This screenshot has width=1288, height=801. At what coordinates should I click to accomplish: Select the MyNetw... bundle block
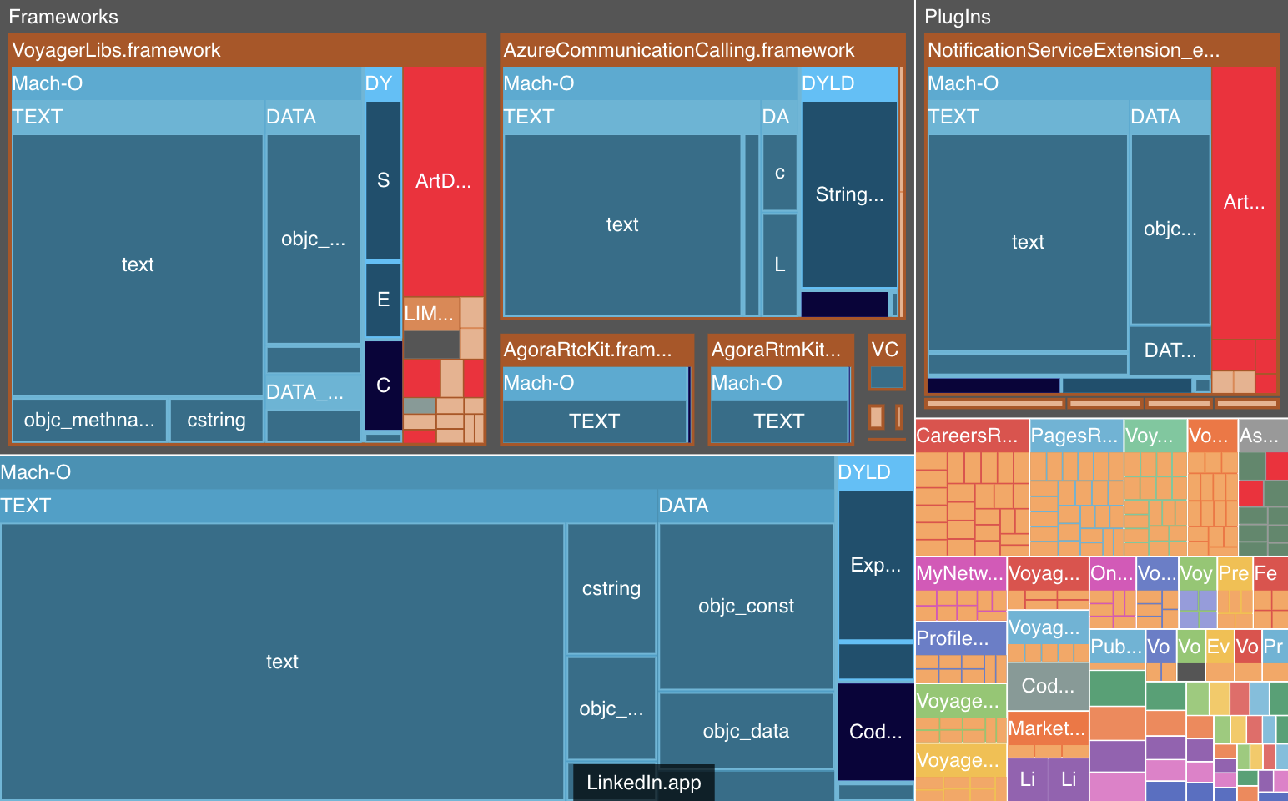pos(959,573)
